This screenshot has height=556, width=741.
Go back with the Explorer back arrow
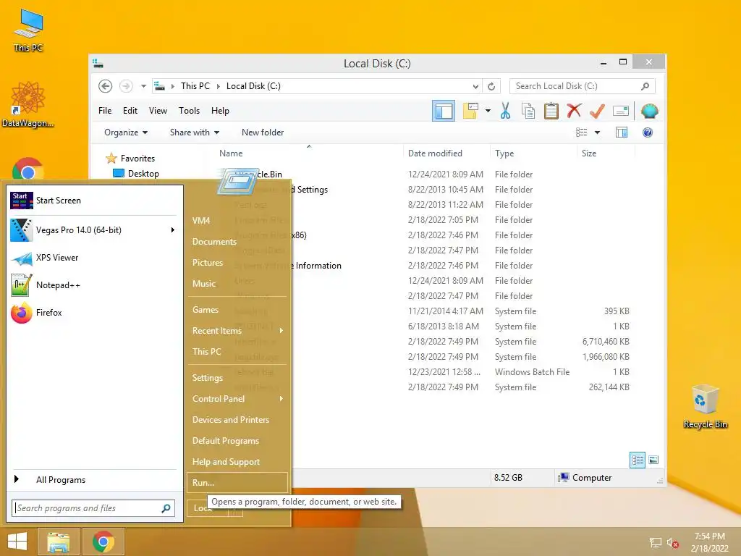pos(106,86)
